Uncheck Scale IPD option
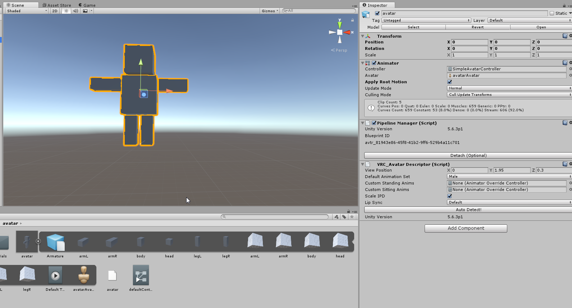Image resolution: width=572 pixels, height=308 pixels. coord(450,196)
